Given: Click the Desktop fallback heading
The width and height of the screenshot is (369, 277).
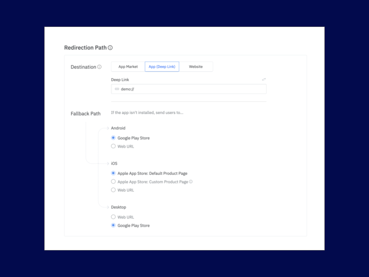Looking at the screenshot, I should pos(118,207).
